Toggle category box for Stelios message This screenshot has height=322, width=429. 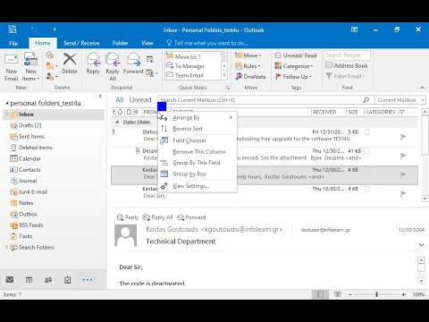(367, 132)
